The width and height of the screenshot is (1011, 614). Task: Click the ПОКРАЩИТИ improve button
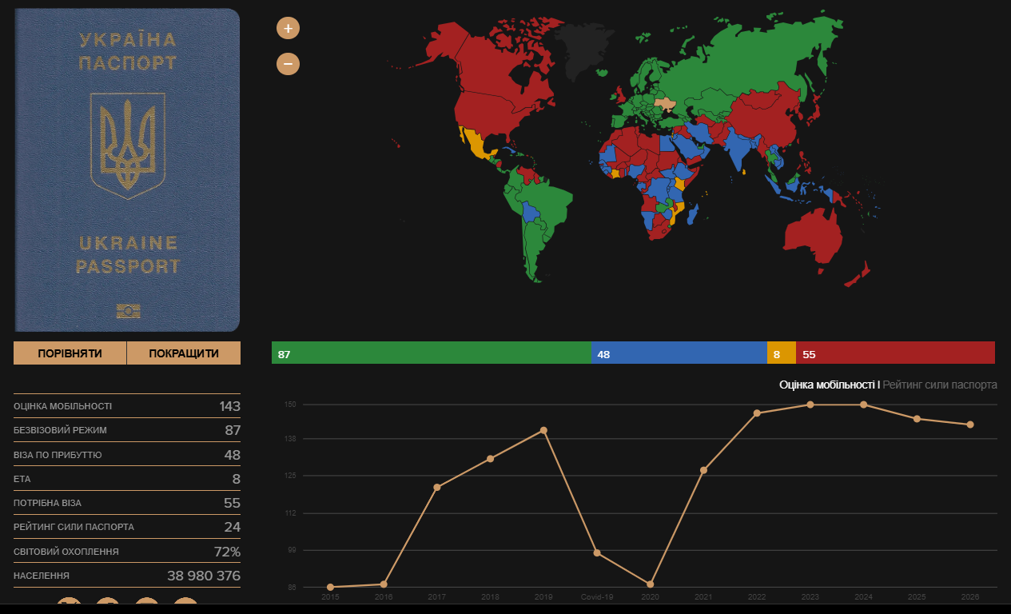[184, 353]
